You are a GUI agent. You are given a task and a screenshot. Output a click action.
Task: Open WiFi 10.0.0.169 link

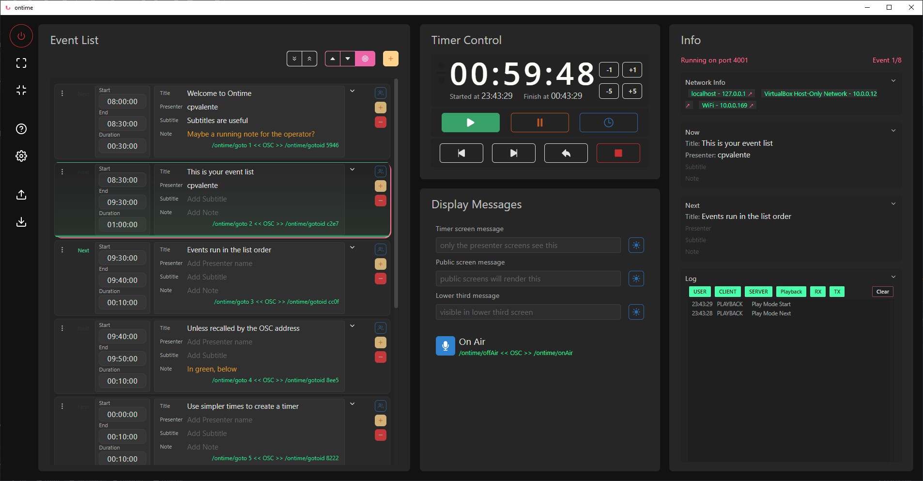click(728, 106)
